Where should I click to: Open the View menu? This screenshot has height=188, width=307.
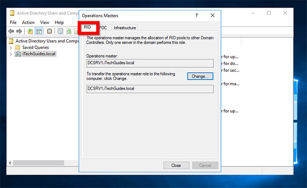pyautogui.click(x=45, y=22)
